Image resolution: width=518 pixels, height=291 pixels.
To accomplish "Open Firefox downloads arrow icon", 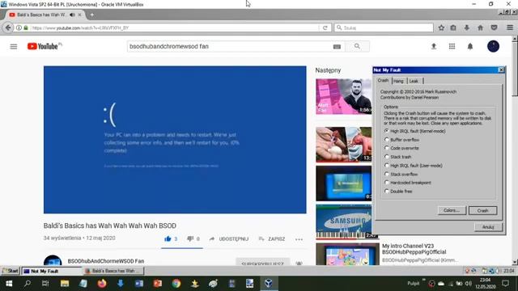I will 466,27.
